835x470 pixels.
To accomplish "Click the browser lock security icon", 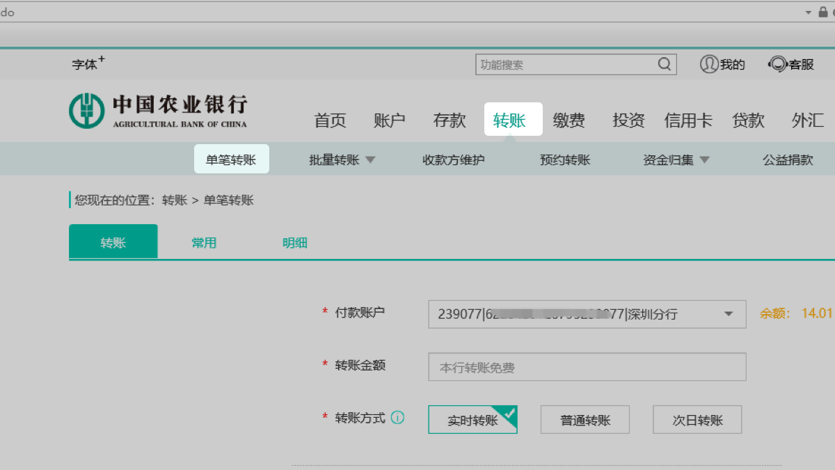I will [x=823, y=12].
